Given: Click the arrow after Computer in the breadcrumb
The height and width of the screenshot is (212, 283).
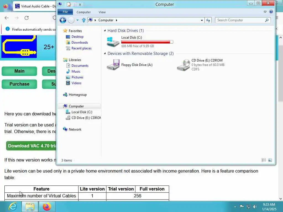Looking at the screenshot, I should click(x=117, y=20).
